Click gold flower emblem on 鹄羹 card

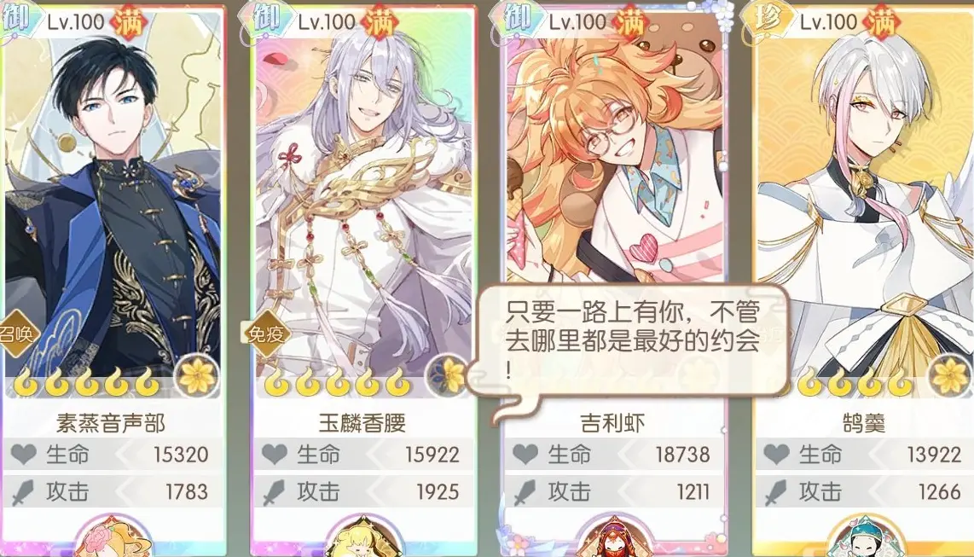950,375
